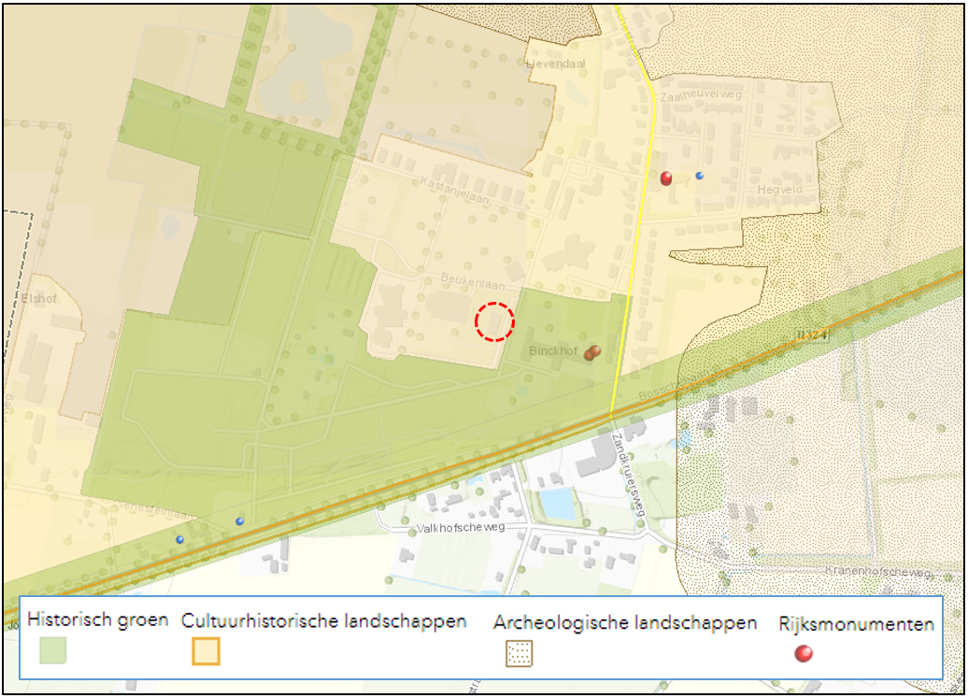Click the Elshof map label

39,299
